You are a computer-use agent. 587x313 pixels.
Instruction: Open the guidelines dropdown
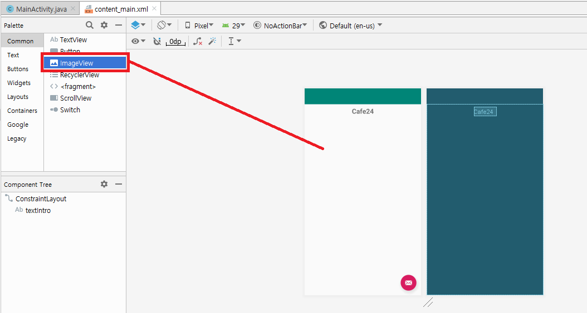click(x=234, y=41)
